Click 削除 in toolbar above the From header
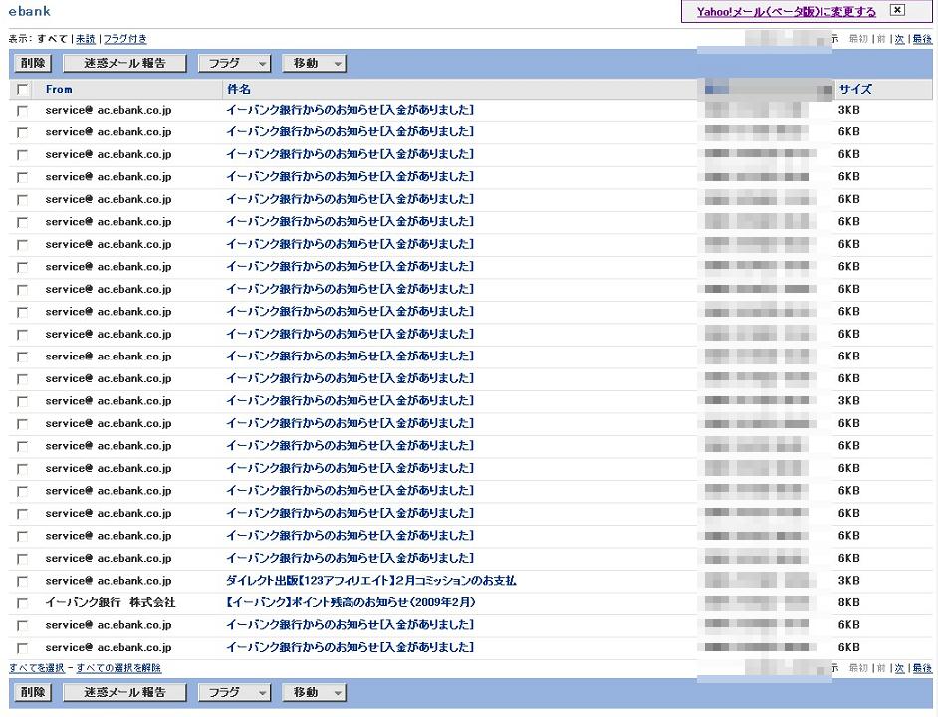This screenshot has width=938, height=717. point(33,63)
